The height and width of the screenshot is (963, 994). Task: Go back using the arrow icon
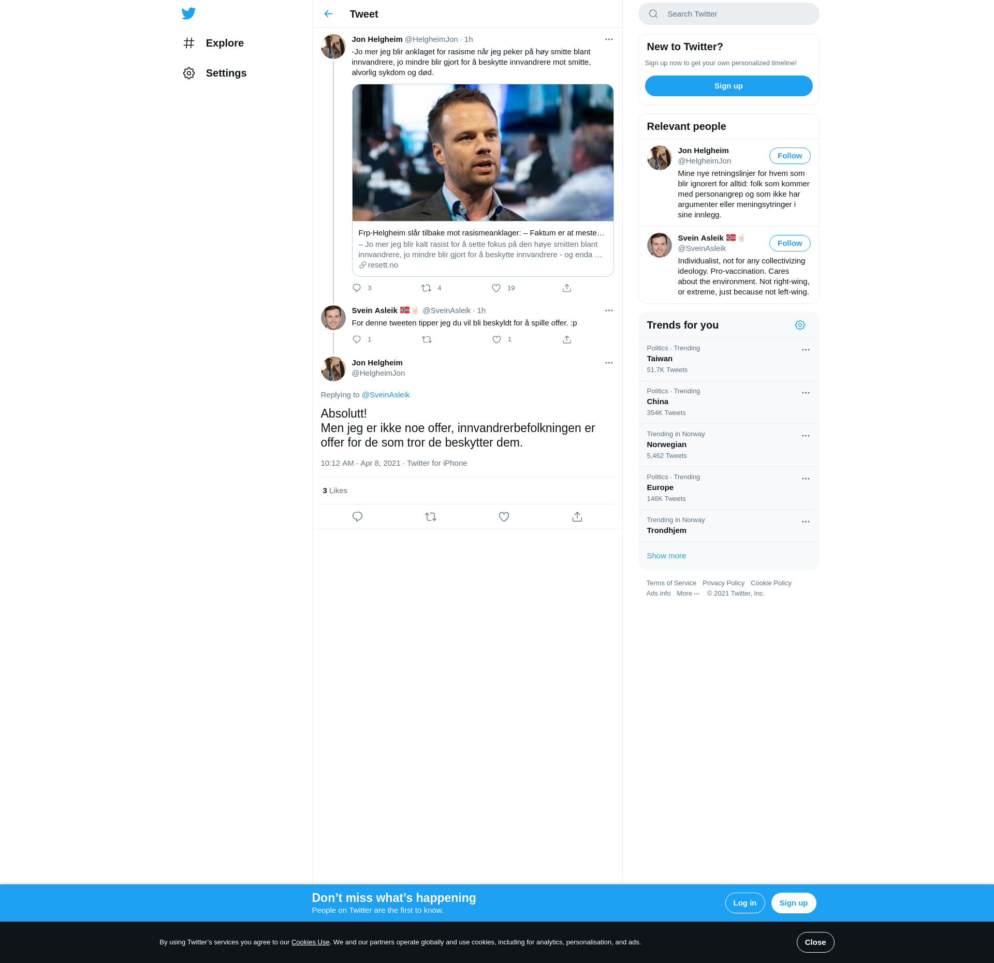tap(328, 14)
